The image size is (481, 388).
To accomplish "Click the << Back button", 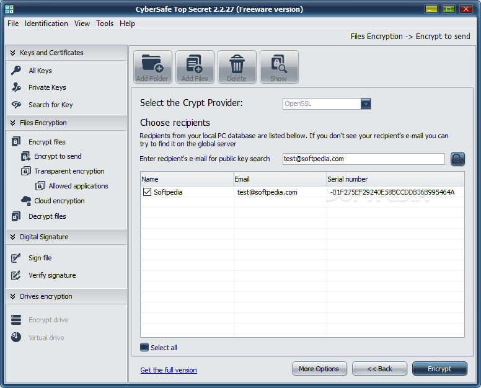I will click(379, 369).
